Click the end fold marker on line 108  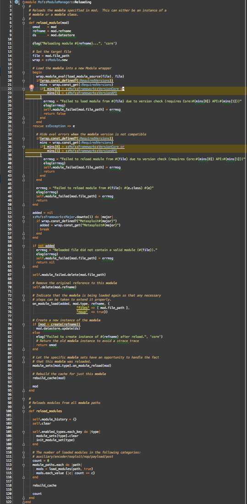tap(23, 444)
